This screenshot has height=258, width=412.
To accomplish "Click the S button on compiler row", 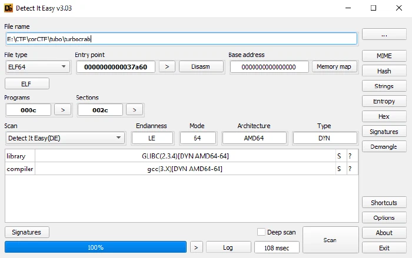I will (339, 169).
